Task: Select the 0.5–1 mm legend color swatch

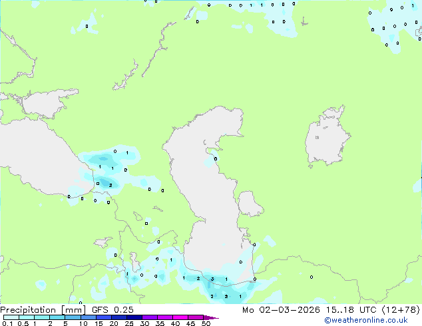Action: 27,317
